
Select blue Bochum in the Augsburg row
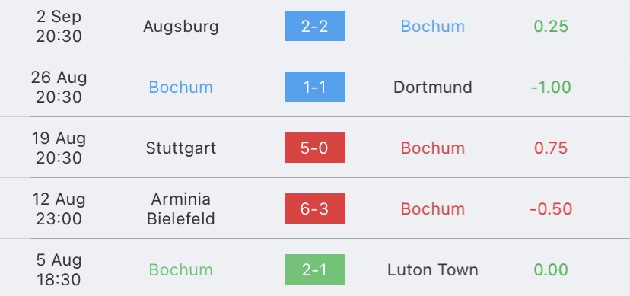pos(433,26)
